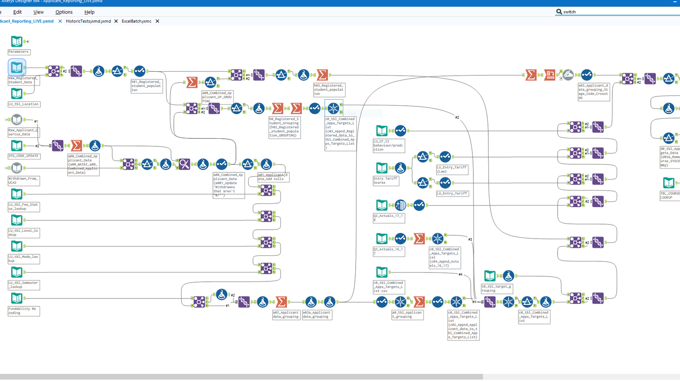680x382 pixels.
Task: Click the STG_CODE_UPDATE input tool
Action: point(17,146)
